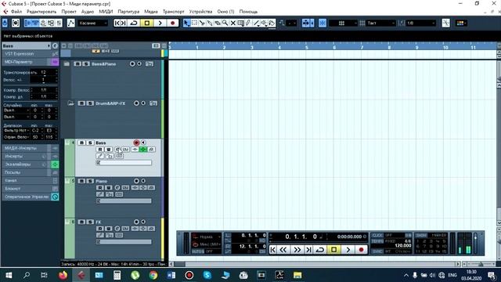Select the Line tool in toolbar
The height and width of the screenshot is (282, 501).
(x=256, y=23)
